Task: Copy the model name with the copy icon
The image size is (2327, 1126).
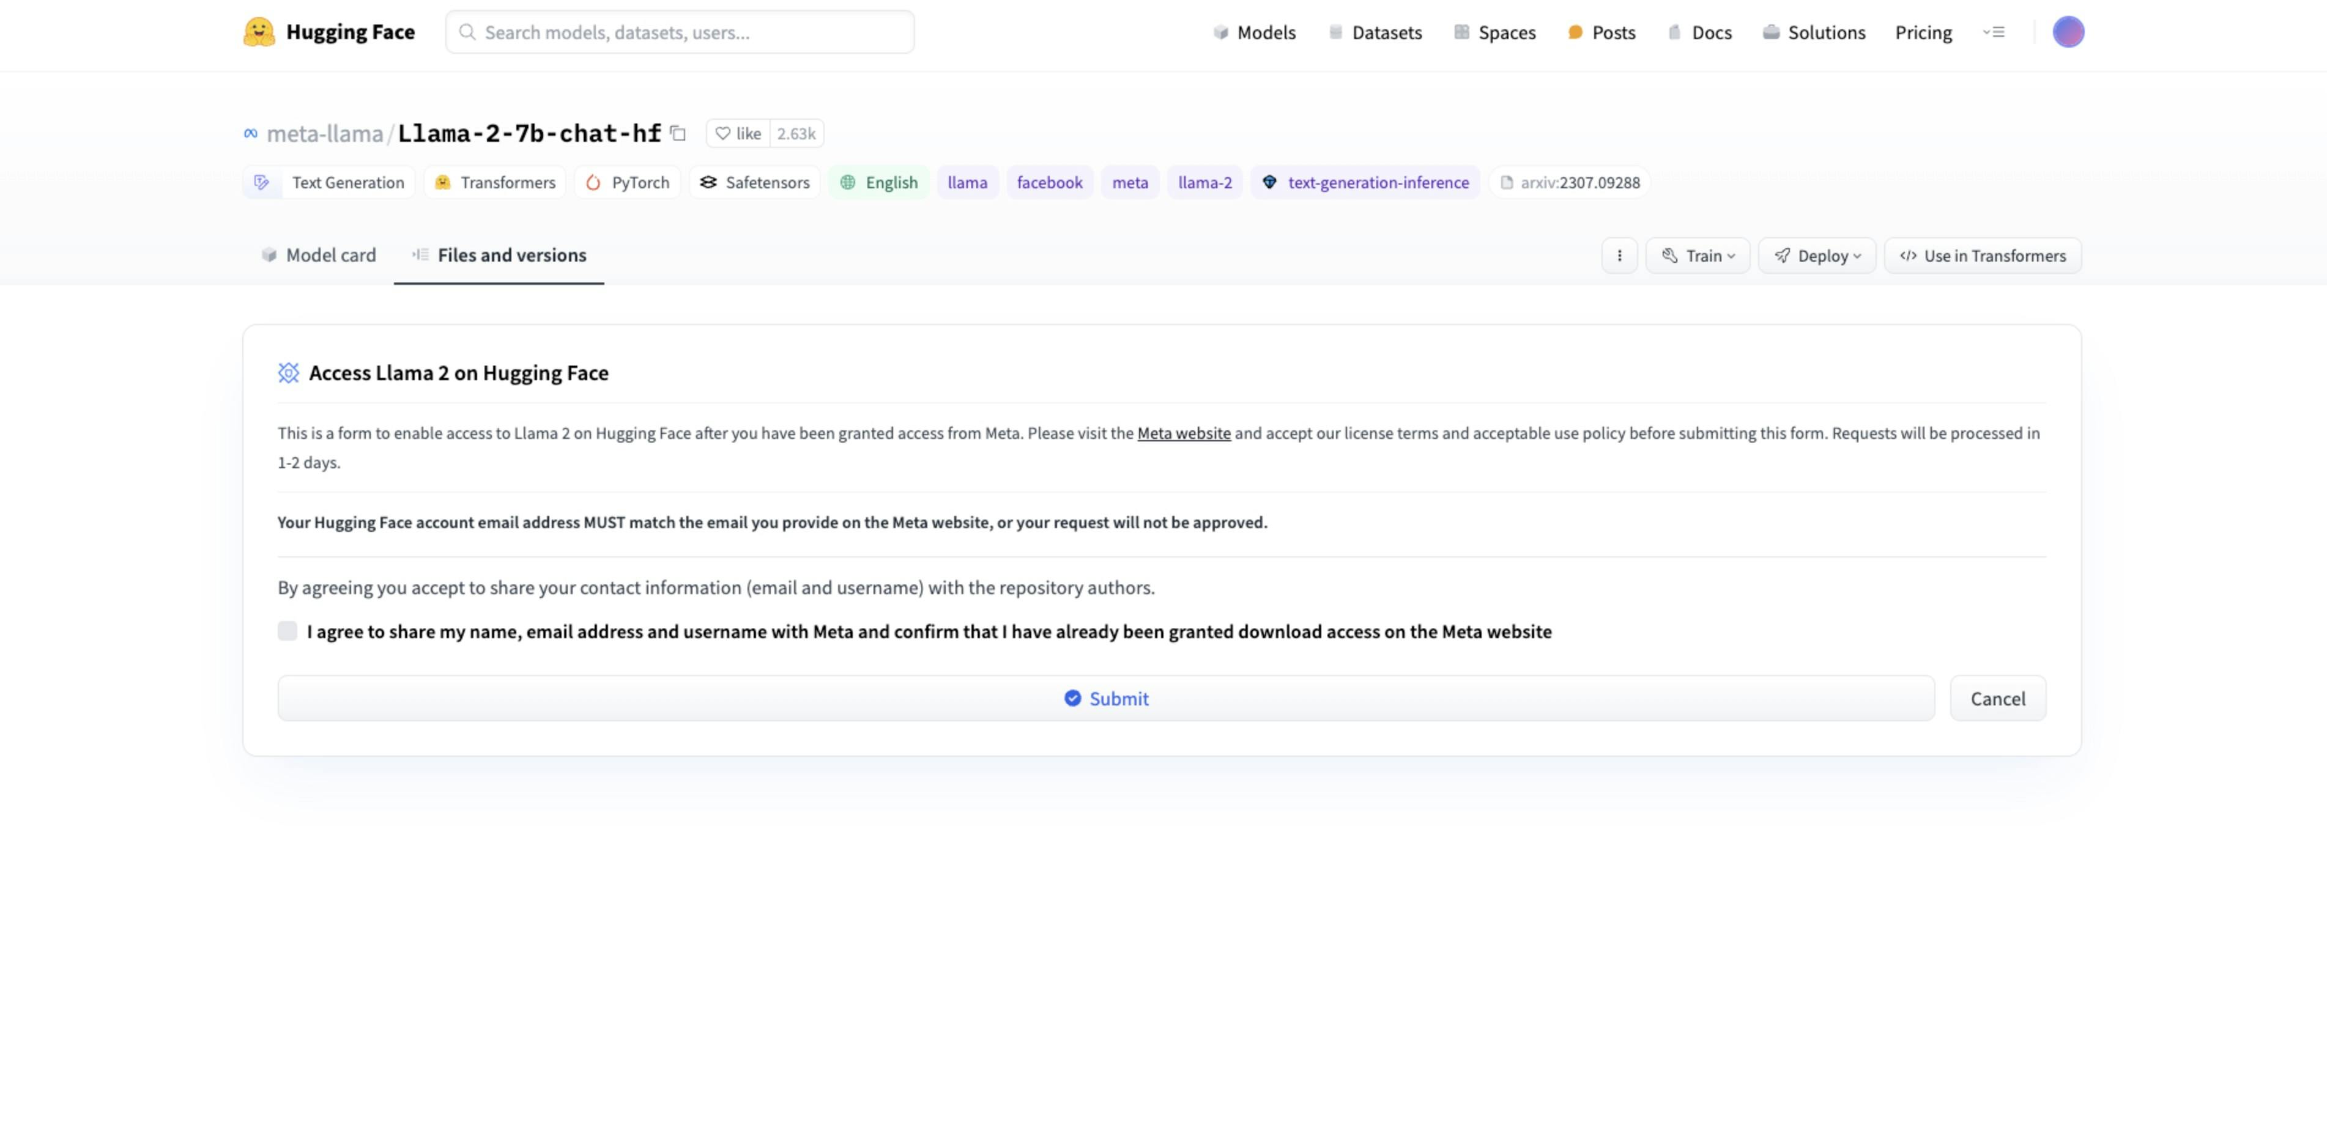Action: pyautogui.click(x=678, y=134)
